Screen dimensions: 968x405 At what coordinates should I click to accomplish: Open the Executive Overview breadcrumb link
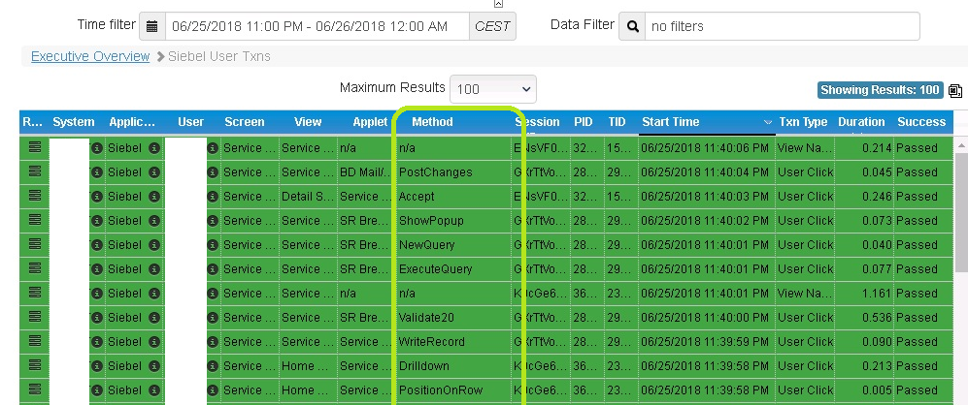click(x=89, y=56)
